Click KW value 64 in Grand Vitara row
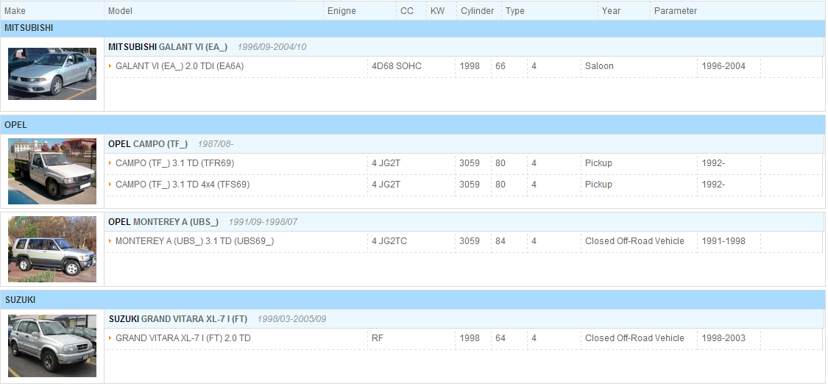 tap(500, 338)
